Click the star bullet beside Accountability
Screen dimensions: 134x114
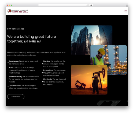(8, 79)
